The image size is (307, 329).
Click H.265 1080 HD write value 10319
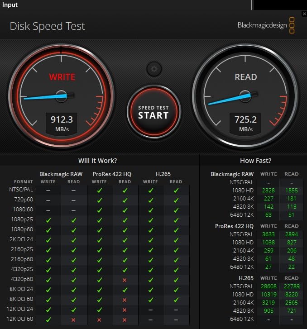pyautogui.click(x=269, y=295)
